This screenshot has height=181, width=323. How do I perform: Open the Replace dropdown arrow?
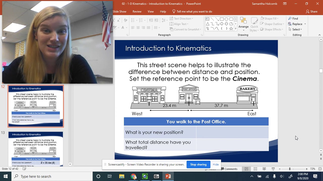coord(305,24)
